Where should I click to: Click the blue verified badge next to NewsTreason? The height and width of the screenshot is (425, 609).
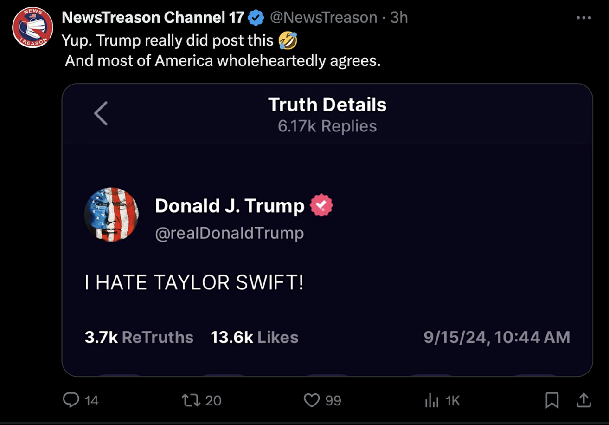[x=256, y=18]
